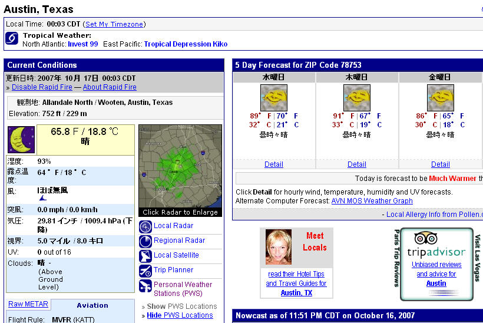
Task: Open the Invest 99 storm link
Action: tap(83, 44)
